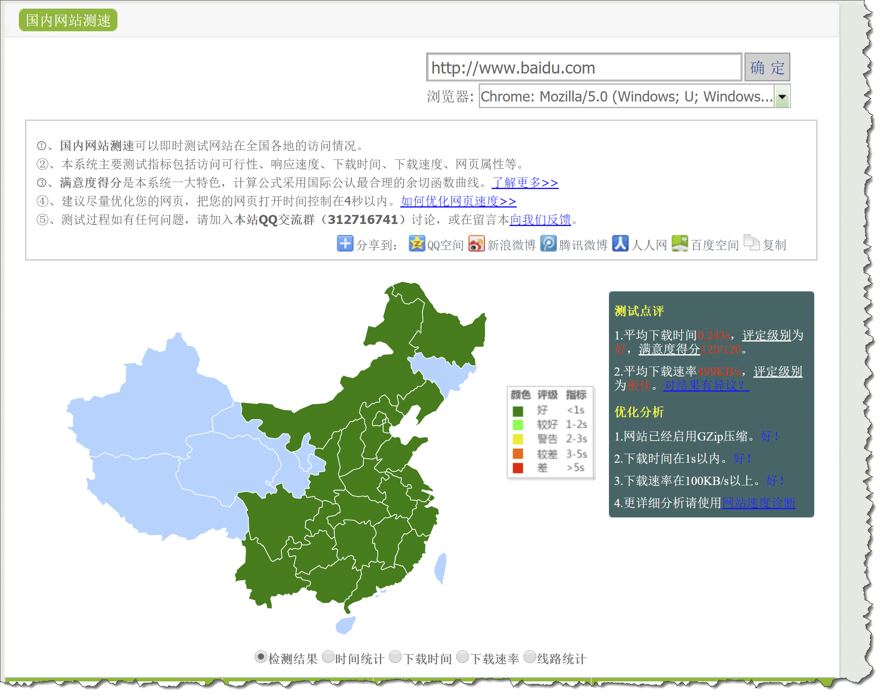
Task: Click the dark green 好 legend swatch
Action: tap(518, 411)
